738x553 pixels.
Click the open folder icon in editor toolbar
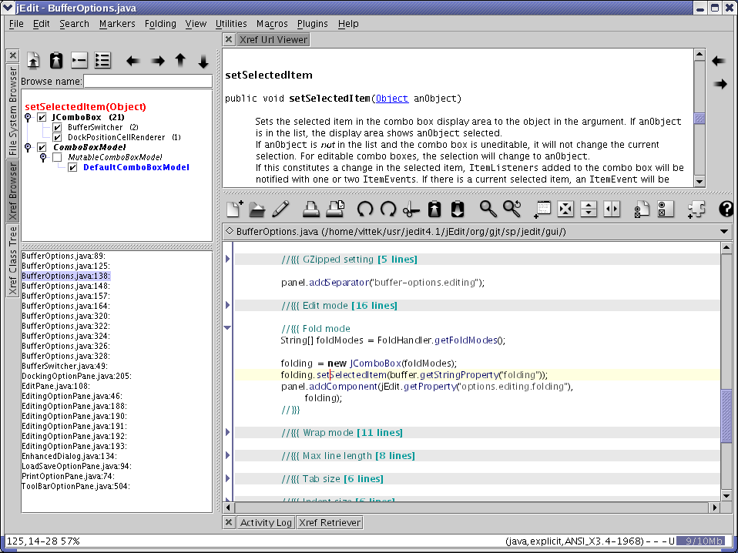coord(257,209)
